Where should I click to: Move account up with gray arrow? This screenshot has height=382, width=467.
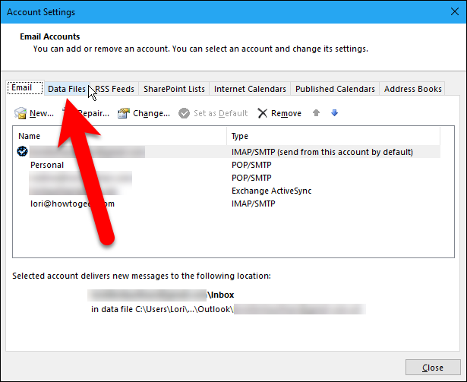(x=317, y=113)
